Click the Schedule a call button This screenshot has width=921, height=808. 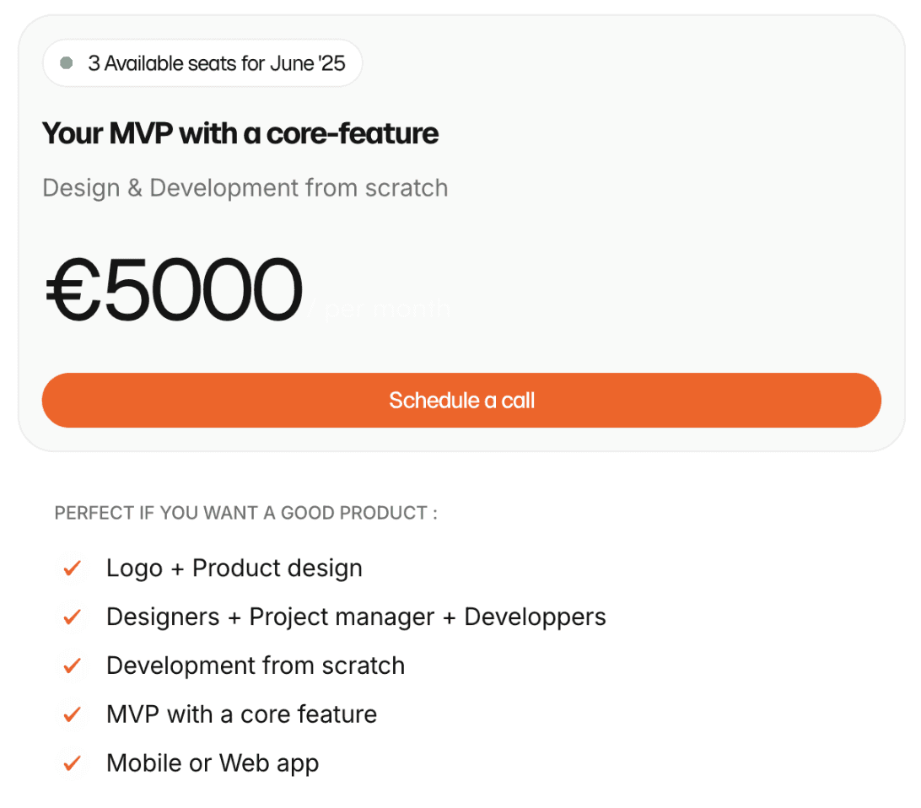pos(461,400)
